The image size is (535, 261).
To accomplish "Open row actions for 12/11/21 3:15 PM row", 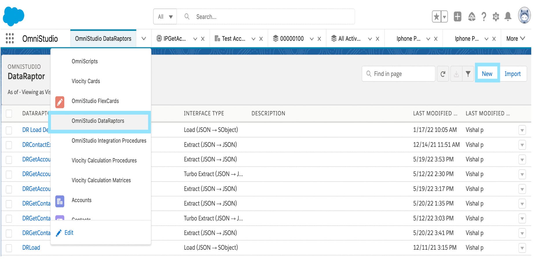I will click(x=522, y=248).
